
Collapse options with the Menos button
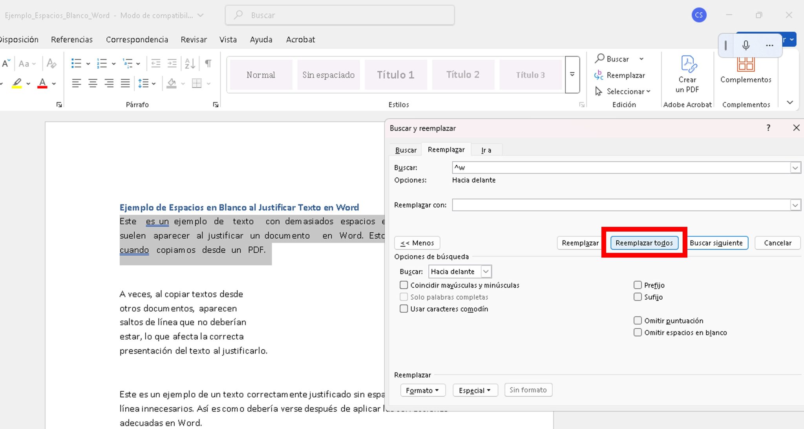(x=417, y=243)
